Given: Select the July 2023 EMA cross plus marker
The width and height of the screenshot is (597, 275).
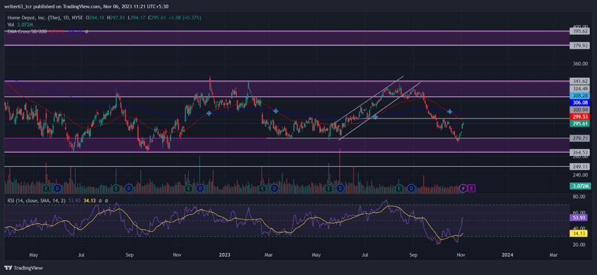Looking at the screenshot, I should [375, 117].
